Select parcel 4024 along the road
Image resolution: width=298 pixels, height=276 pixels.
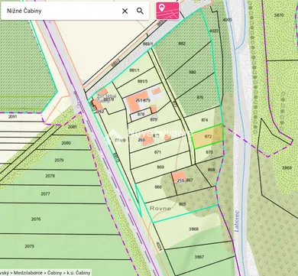[x=159, y=247]
